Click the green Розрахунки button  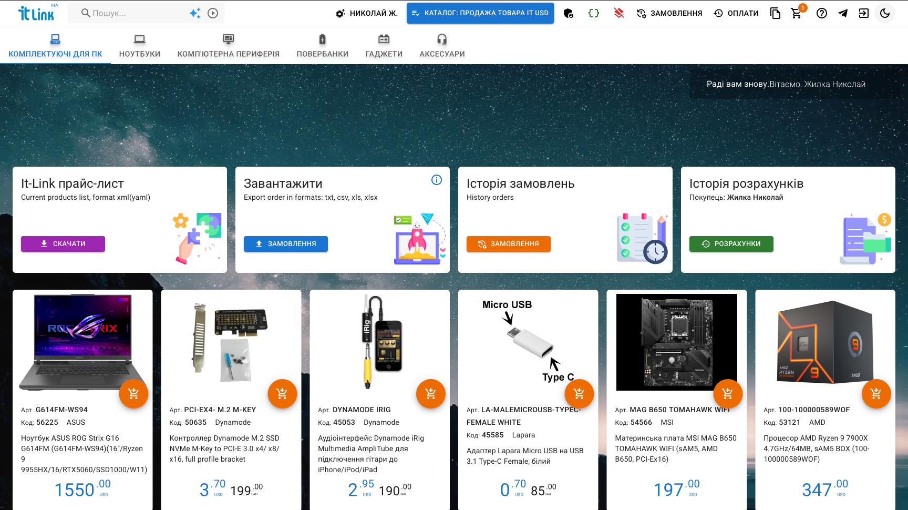(x=731, y=244)
